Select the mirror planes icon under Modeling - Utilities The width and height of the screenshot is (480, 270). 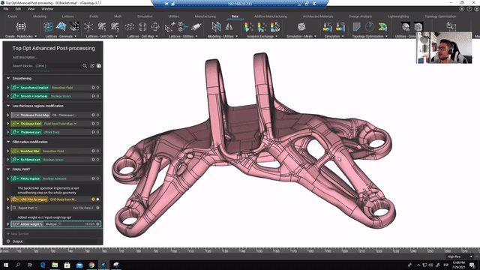tap(216, 27)
